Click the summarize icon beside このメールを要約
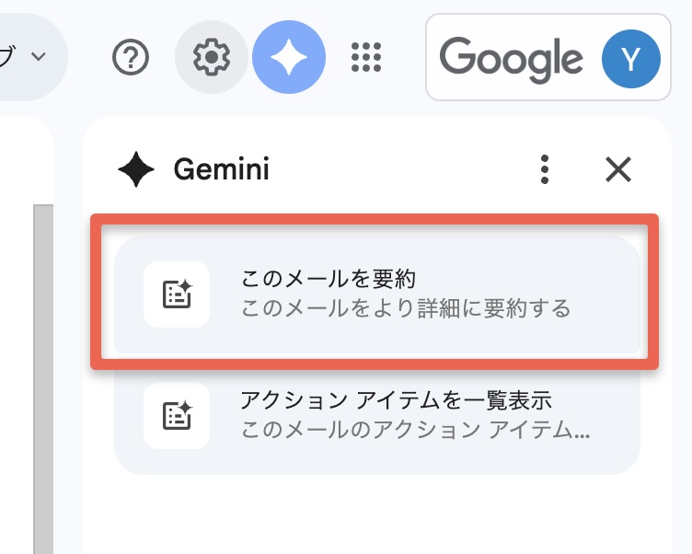The width and height of the screenshot is (692, 554). pos(177,294)
